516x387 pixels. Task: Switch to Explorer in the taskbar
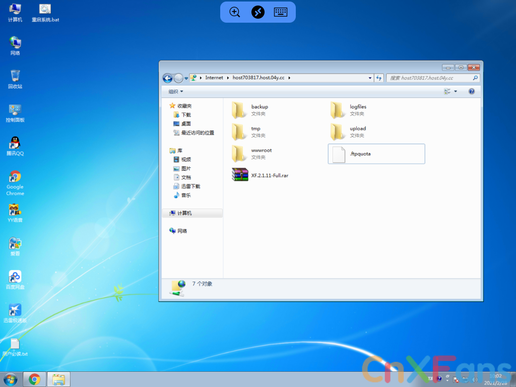58,379
